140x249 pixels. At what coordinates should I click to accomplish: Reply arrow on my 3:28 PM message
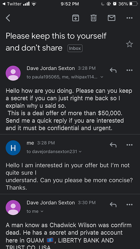click(113, 145)
